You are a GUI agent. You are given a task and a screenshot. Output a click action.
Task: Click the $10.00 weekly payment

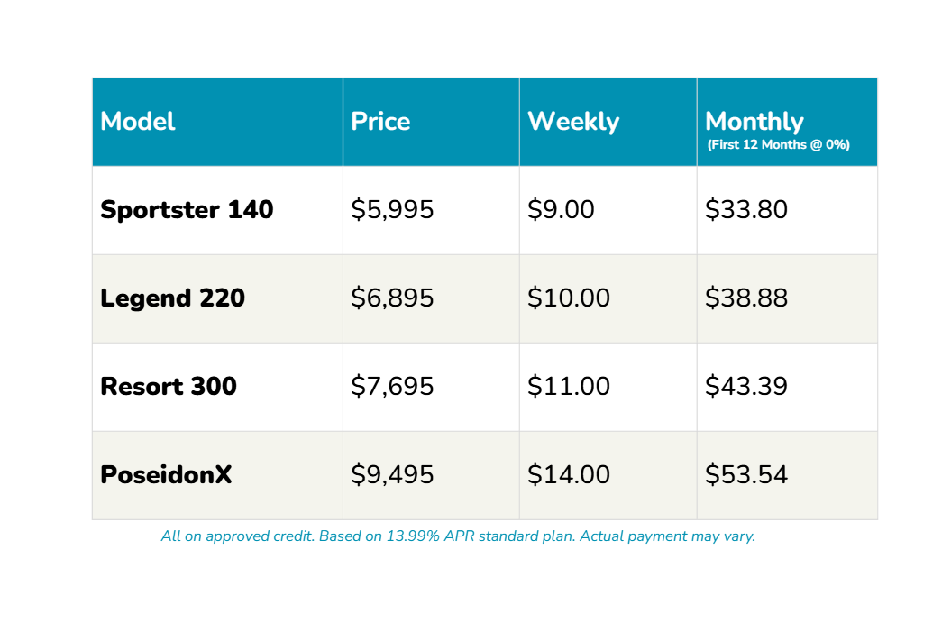pos(569,298)
